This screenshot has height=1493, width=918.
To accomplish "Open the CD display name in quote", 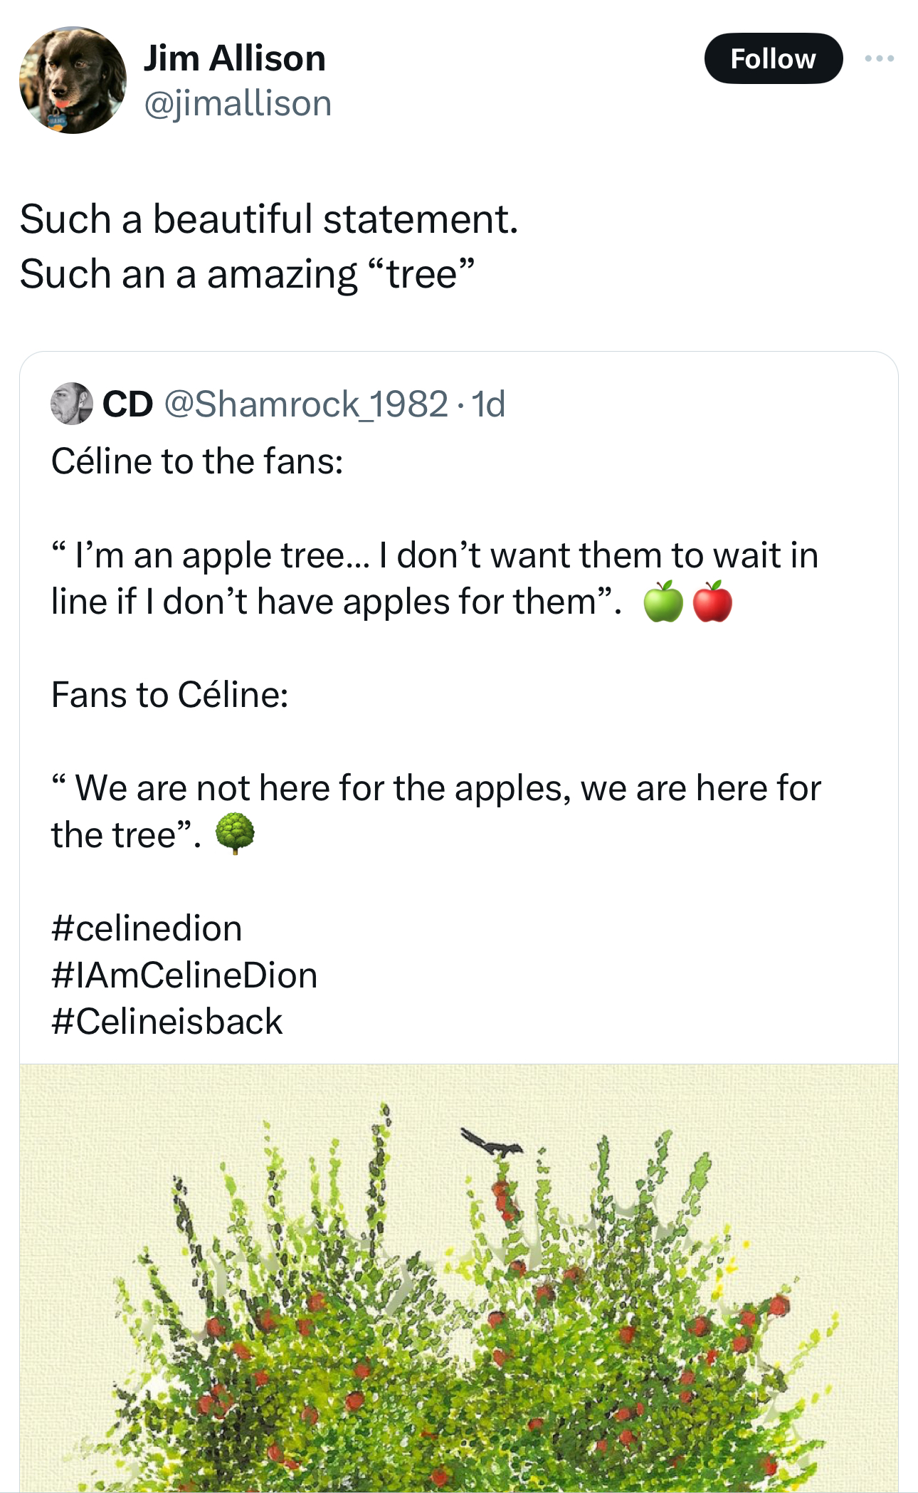I will [x=128, y=404].
